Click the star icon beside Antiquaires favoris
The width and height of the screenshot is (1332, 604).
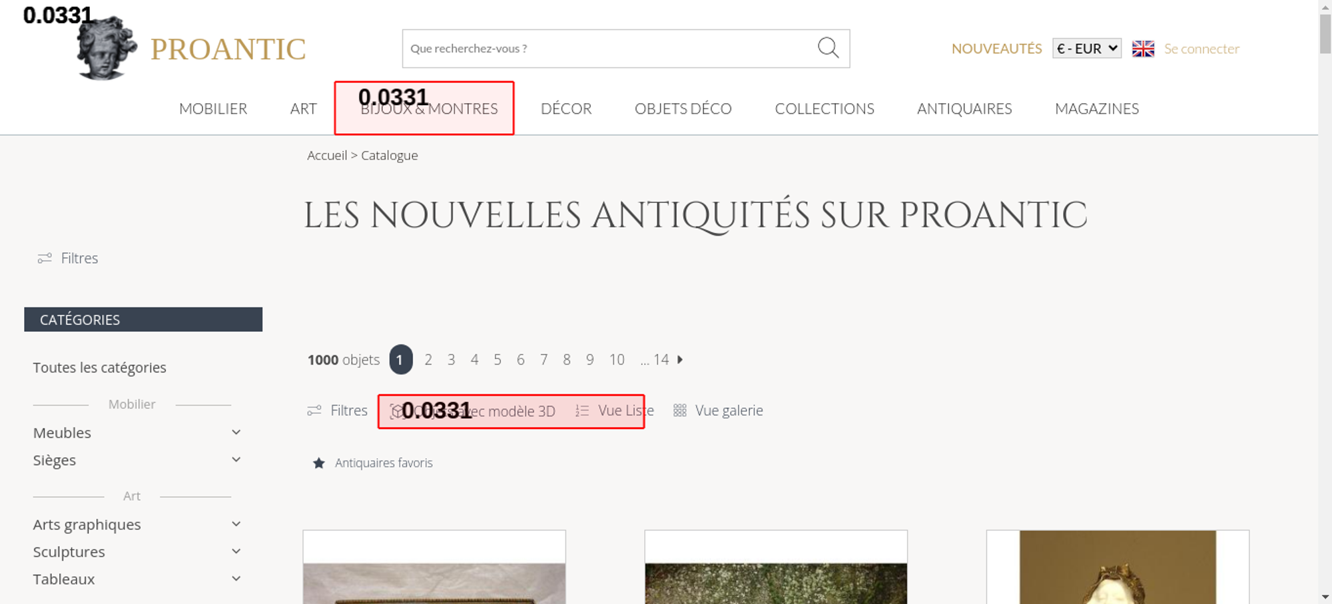click(x=319, y=463)
